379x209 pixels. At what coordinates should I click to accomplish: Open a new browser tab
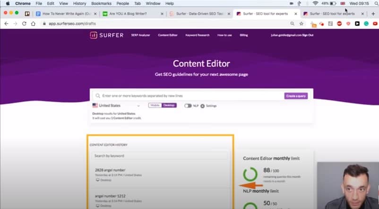373,14
